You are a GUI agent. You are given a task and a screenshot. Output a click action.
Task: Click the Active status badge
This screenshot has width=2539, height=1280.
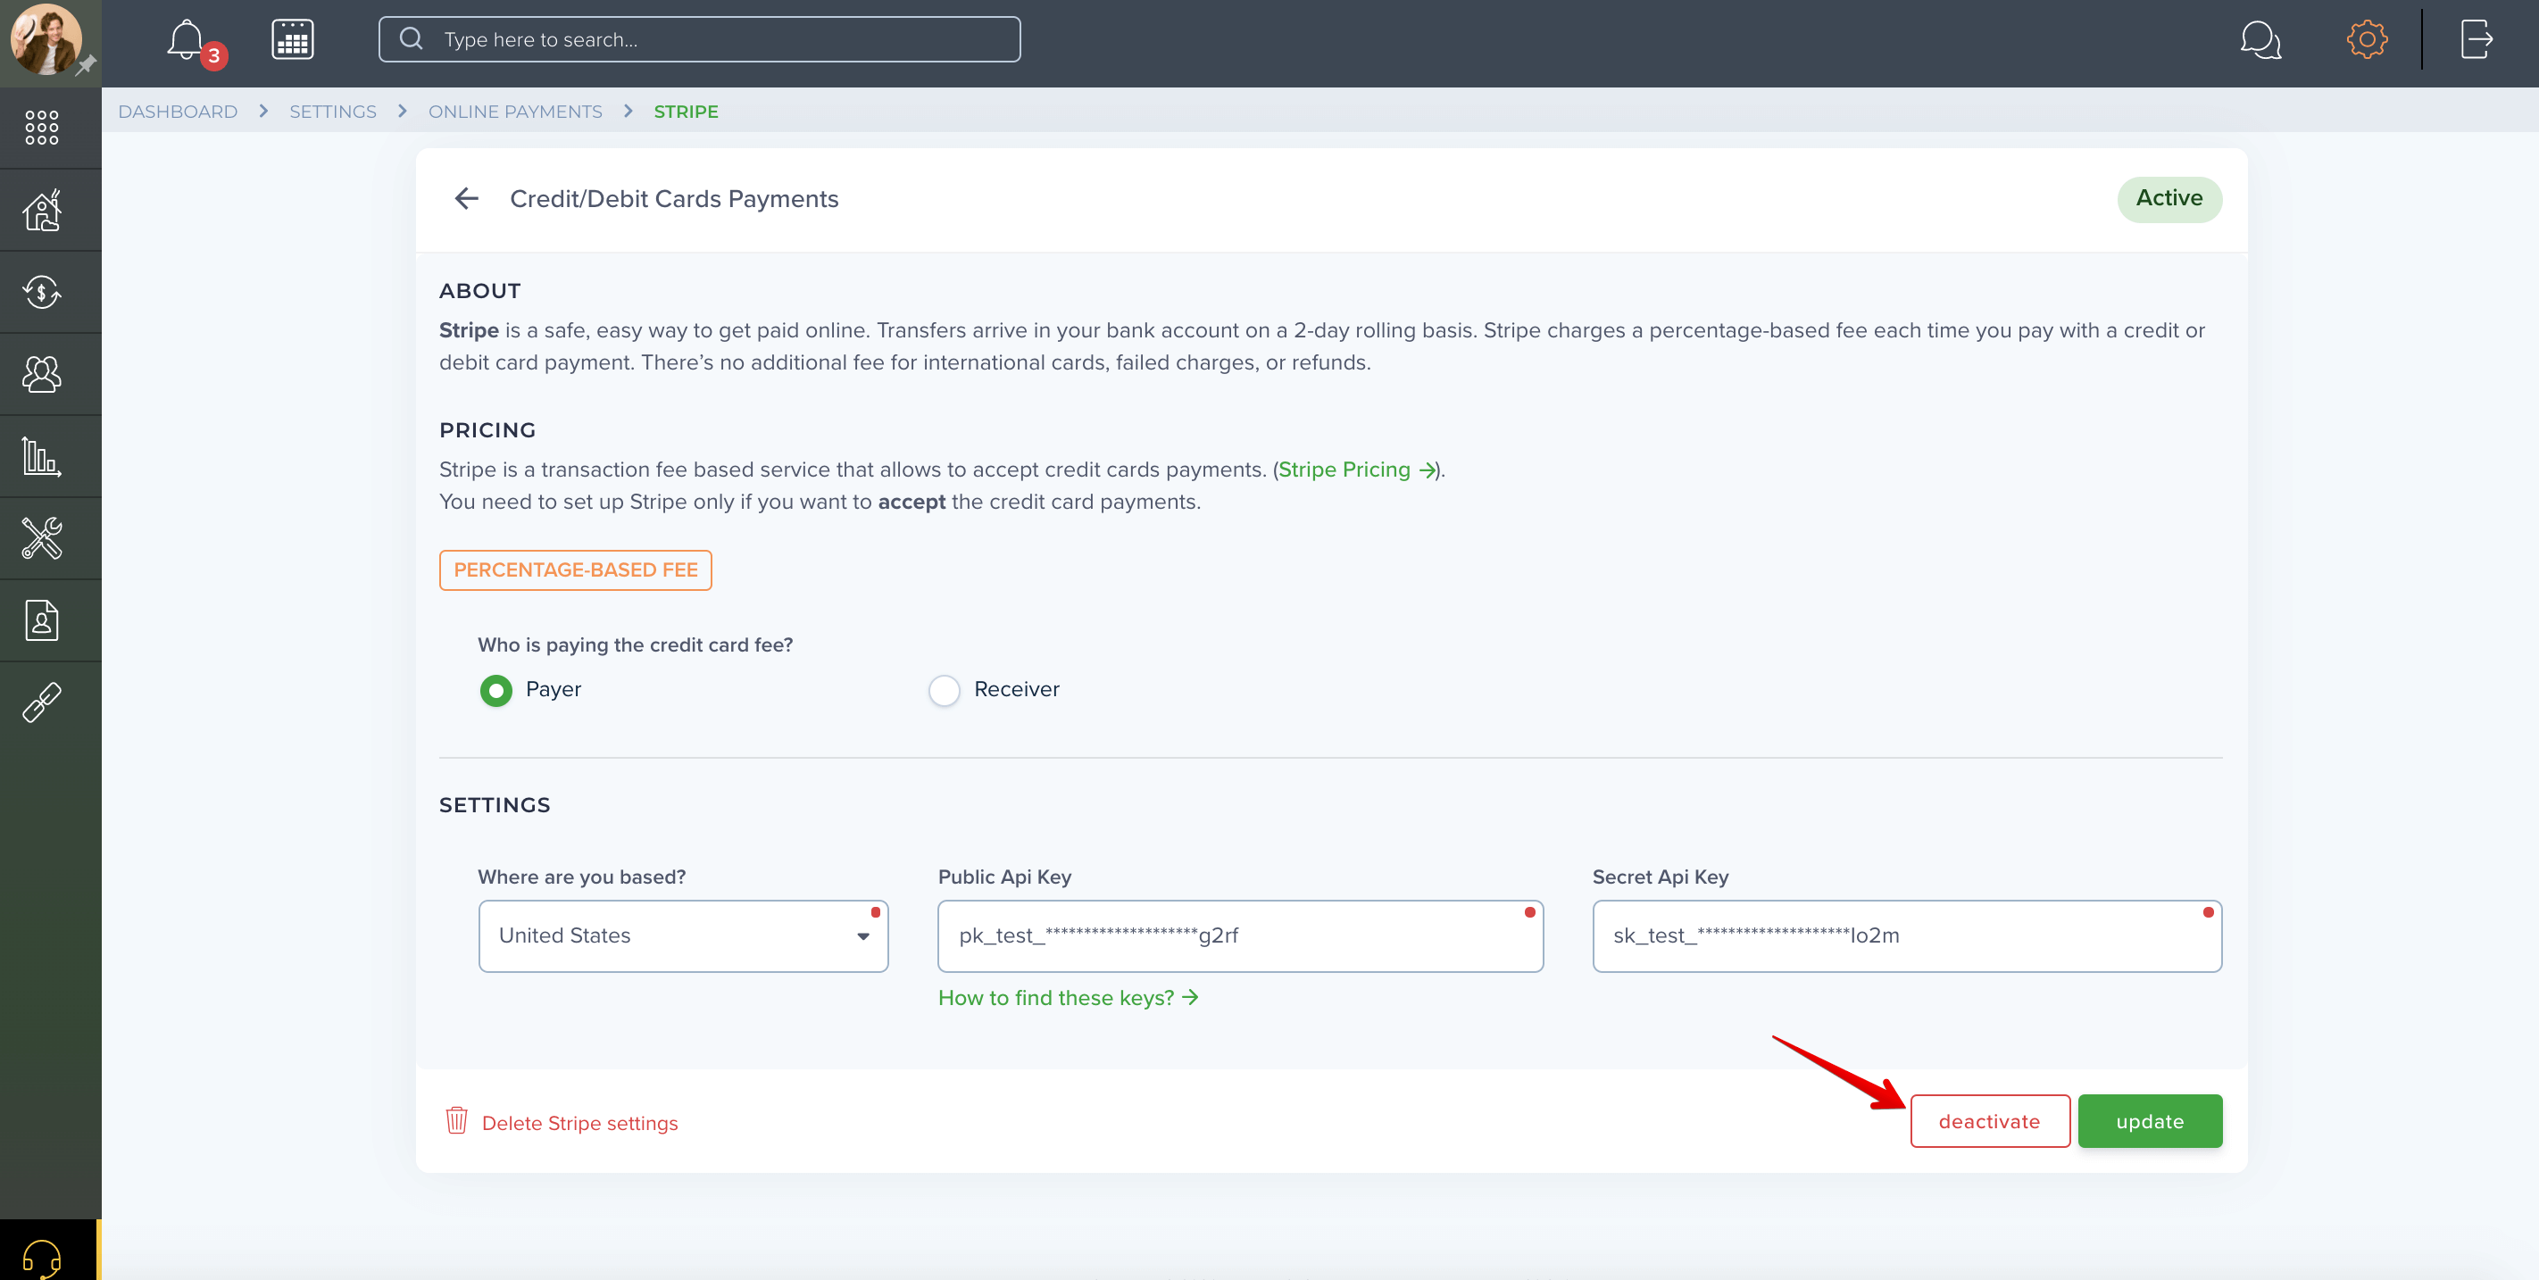tap(2169, 199)
